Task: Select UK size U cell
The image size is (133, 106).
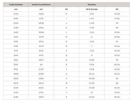Action: [66, 74]
